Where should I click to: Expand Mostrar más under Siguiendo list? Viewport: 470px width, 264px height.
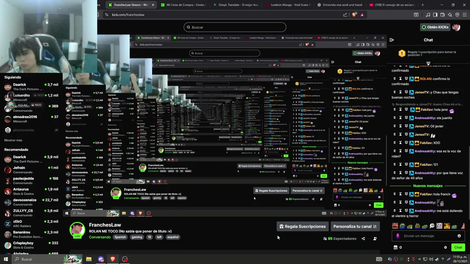[x=13, y=140]
